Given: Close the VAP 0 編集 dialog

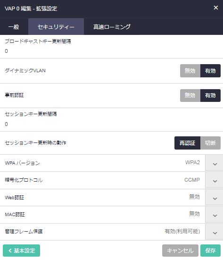Looking at the screenshot, I should pyautogui.click(x=216, y=8).
